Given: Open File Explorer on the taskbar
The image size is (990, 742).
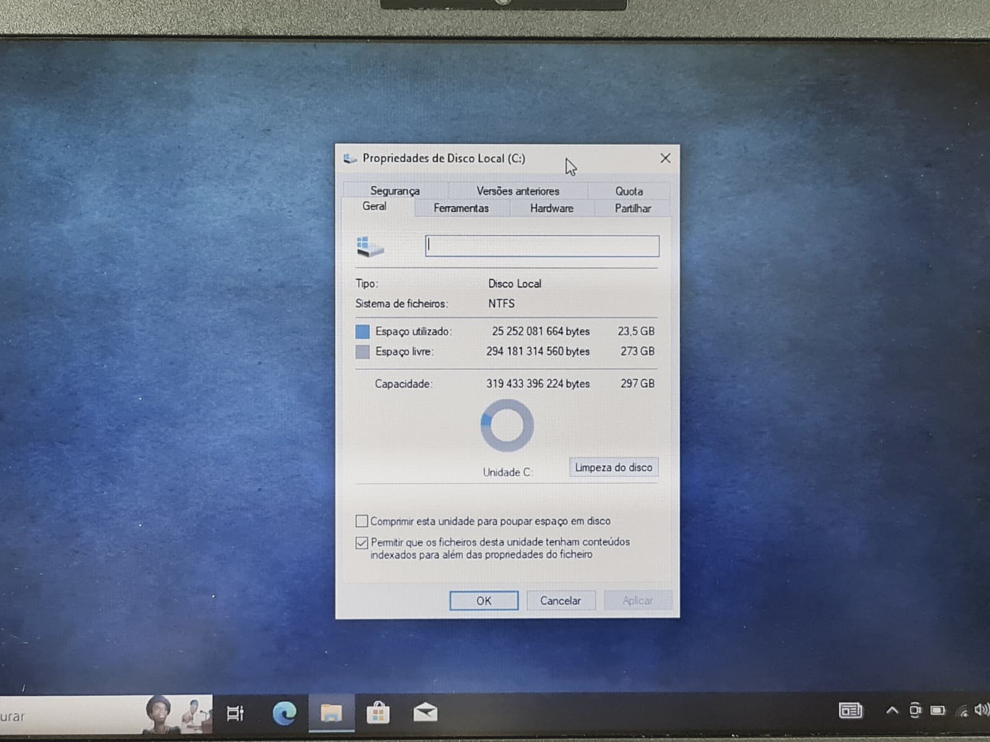Looking at the screenshot, I should (x=331, y=714).
